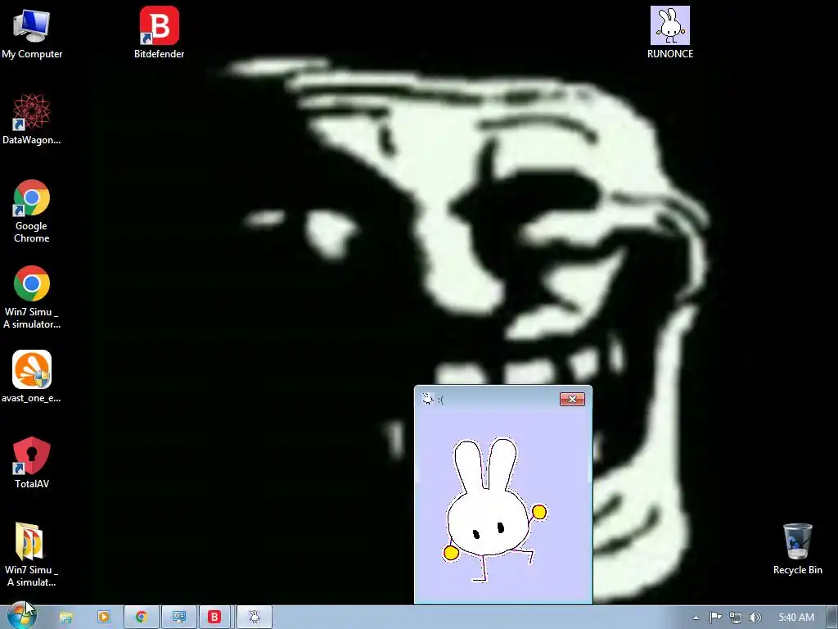Open the volume speaker tray icon

pos(755,618)
